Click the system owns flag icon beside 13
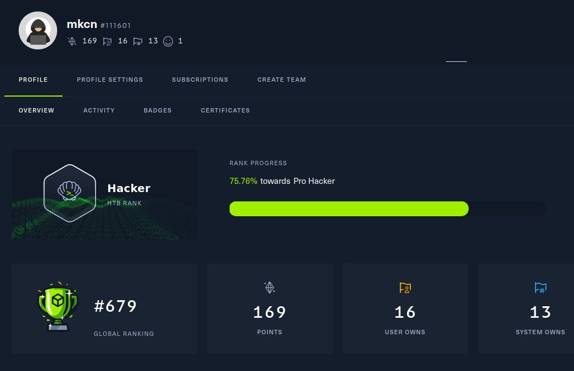The width and height of the screenshot is (574, 371). point(138,41)
